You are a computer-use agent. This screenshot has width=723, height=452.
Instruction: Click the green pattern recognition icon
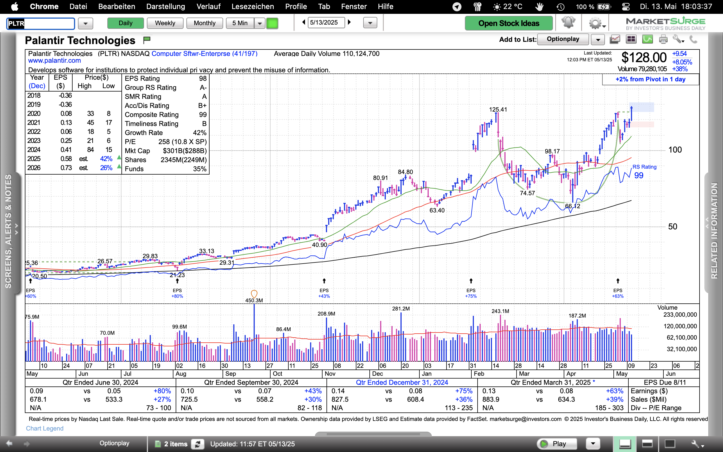[647, 39]
